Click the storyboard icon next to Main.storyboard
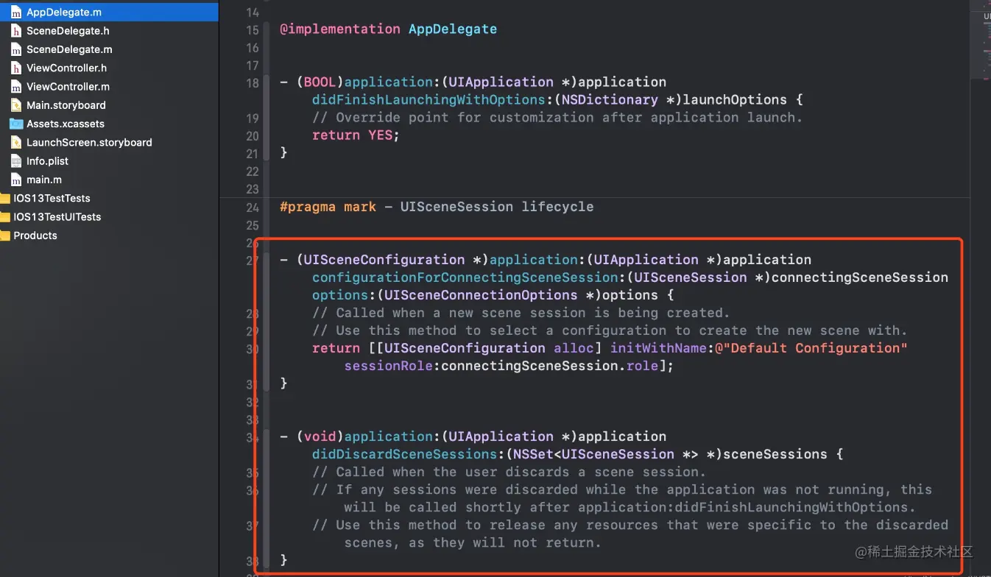This screenshot has height=577, width=991. (x=15, y=105)
